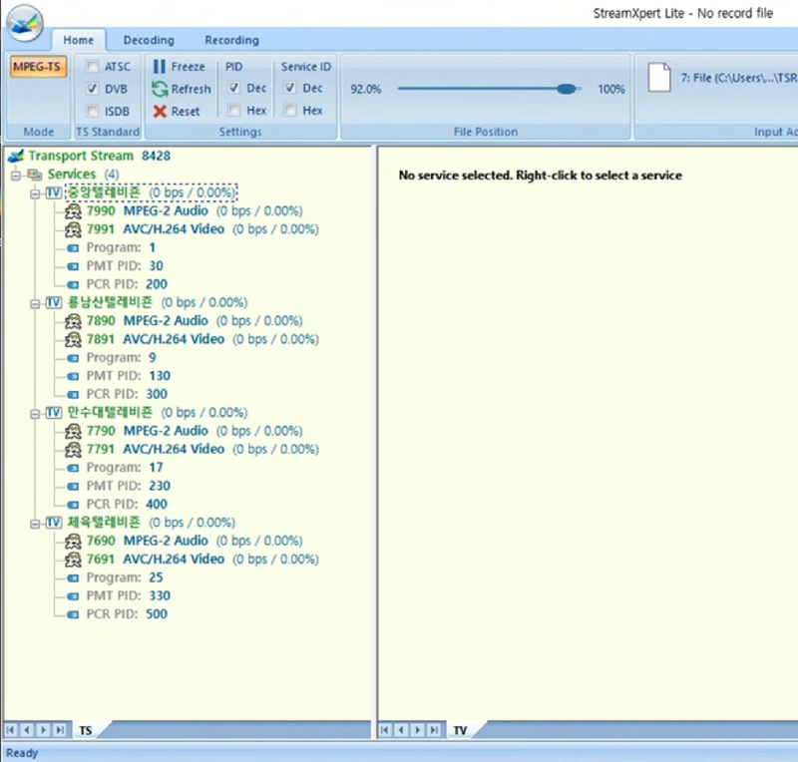This screenshot has width=798, height=762.
Task: Click the File Position slider handle
Action: click(567, 89)
